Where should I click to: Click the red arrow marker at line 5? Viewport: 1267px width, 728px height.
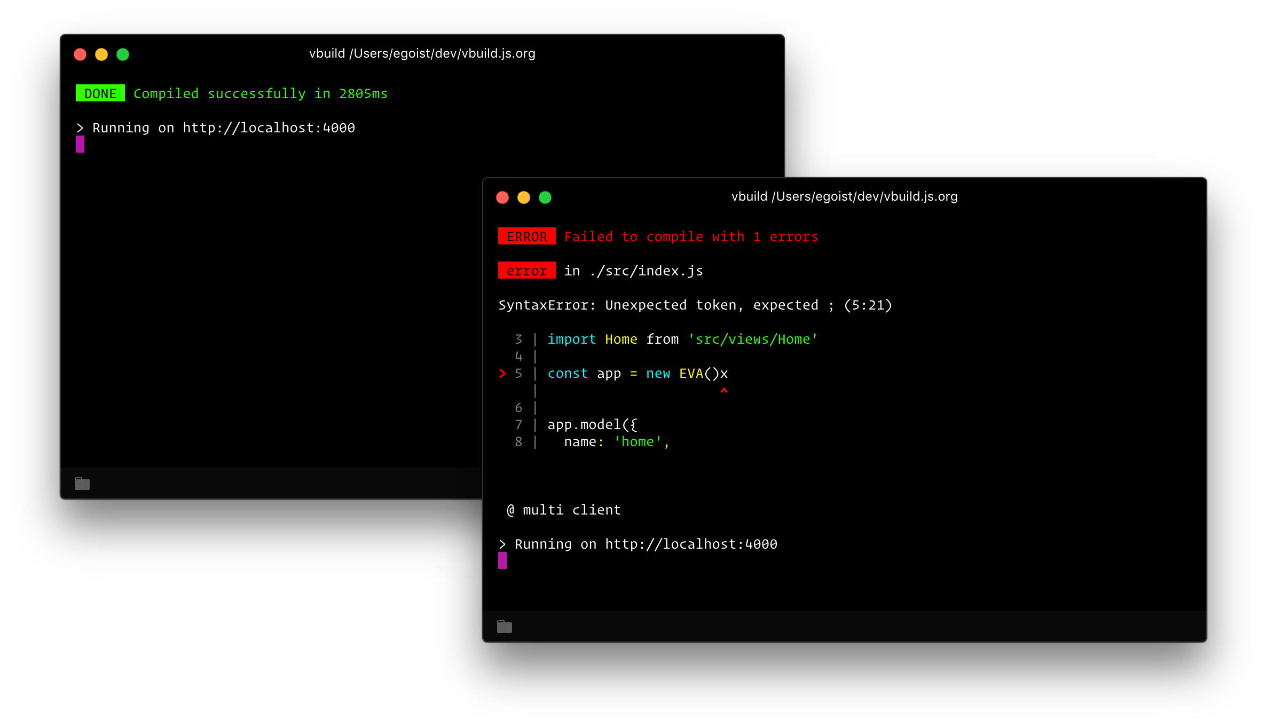502,373
